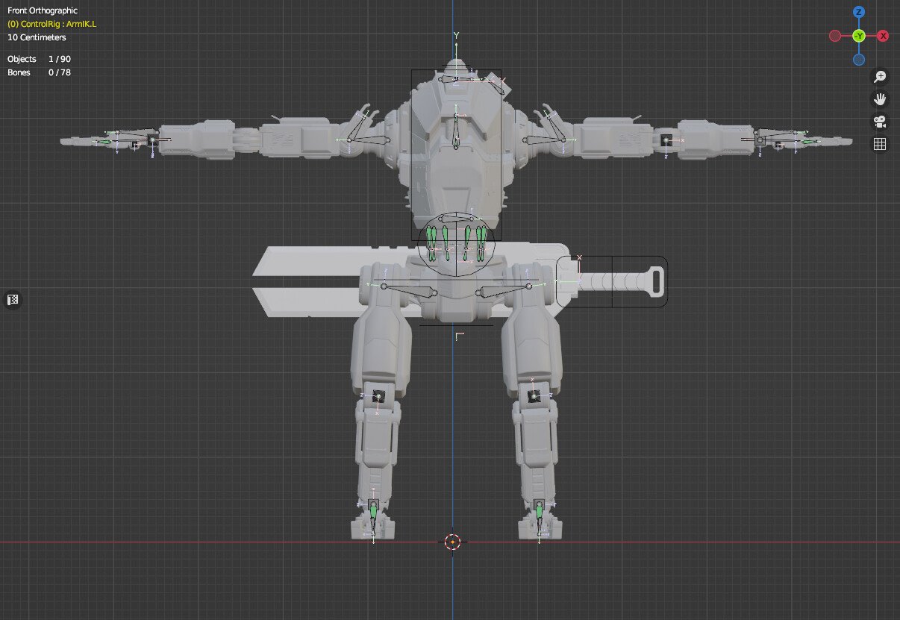Click the hand icon to pan the view
The width and height of the screenshot is (900, 620).
click(881, 98)
